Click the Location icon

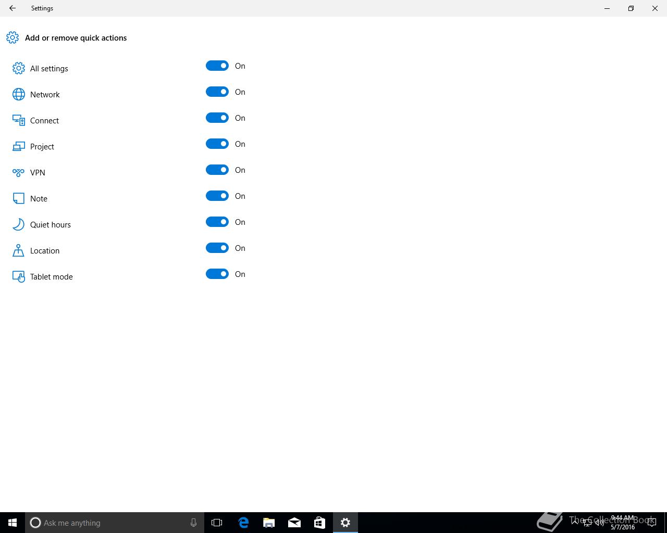19,250
